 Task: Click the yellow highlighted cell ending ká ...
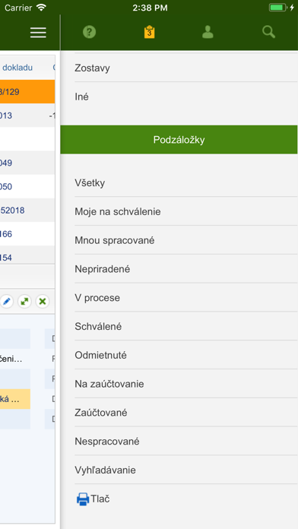[15, 399]
